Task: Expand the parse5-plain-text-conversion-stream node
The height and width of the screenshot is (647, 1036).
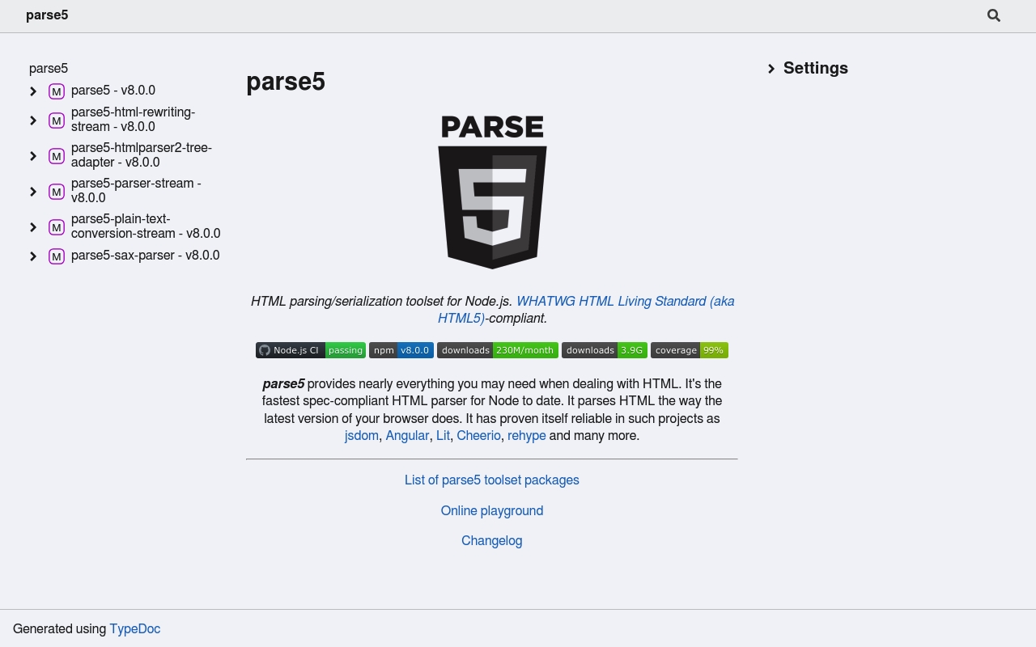Action: (x=33, y=227)
